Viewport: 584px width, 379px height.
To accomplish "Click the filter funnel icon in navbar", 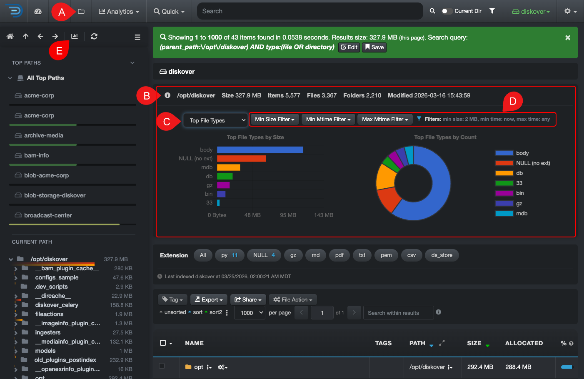I will [x=492, y=11].
